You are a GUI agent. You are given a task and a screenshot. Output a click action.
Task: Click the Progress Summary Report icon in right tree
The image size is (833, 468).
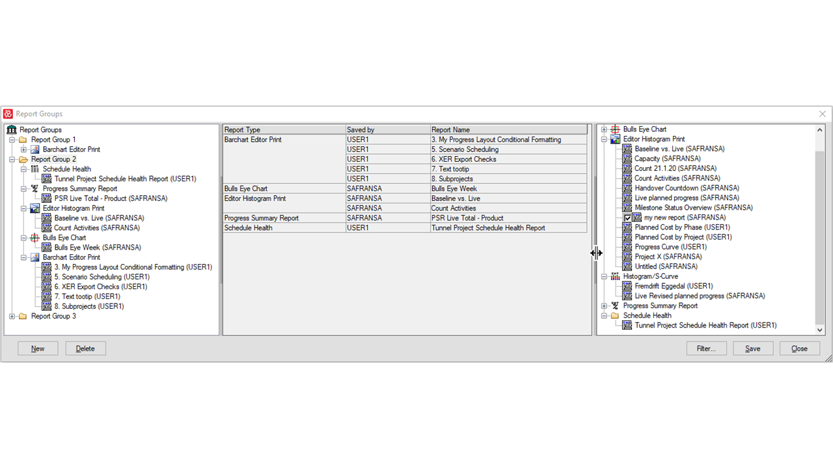[616, 305]
